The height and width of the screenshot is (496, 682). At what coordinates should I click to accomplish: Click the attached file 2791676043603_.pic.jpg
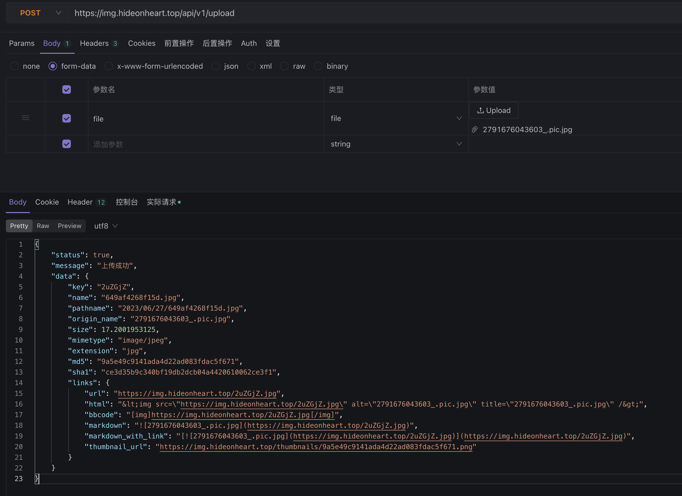[527, 129]
